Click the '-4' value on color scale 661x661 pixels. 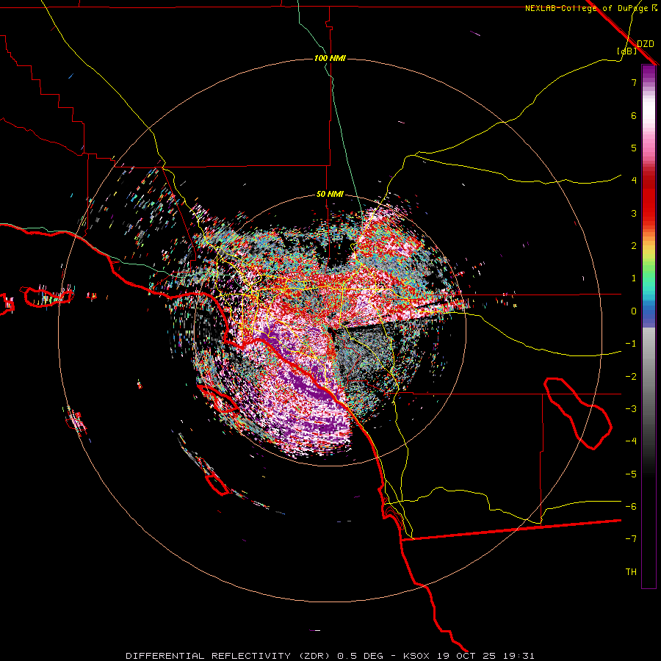click(x=631, y=441)
